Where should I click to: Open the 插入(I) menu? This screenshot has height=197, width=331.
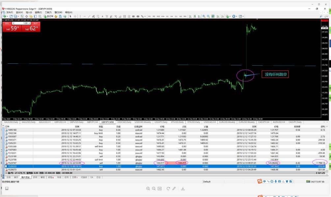29,12
